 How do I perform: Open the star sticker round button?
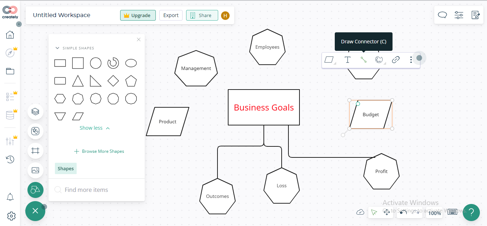coord(35,131)
